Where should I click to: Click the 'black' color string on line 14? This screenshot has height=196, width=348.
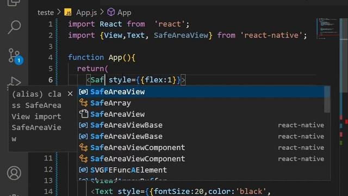pos(251,191)
